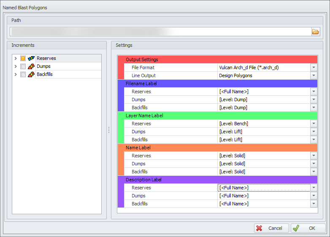
Task: Click the Dumps increment icon
Action: pos(31,67)
